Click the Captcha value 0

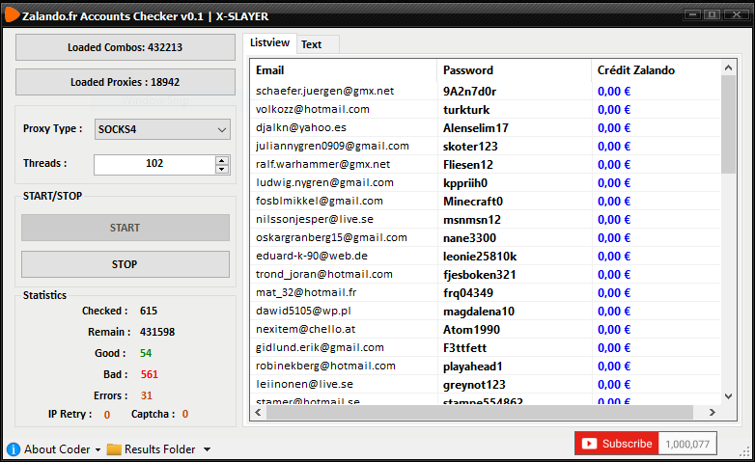185,414
